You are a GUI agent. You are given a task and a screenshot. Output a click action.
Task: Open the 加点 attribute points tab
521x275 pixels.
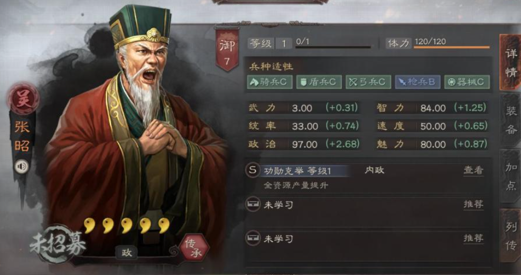(x=511, y=176)
